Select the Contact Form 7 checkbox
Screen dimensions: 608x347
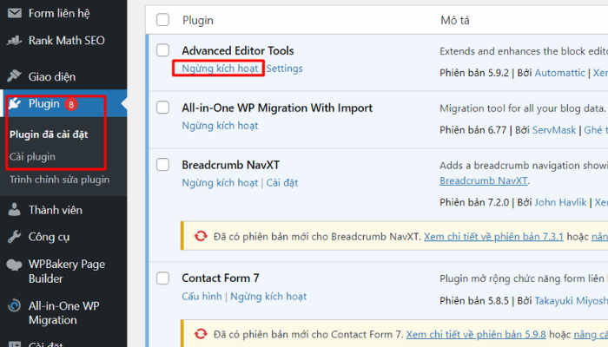[162, 278]
